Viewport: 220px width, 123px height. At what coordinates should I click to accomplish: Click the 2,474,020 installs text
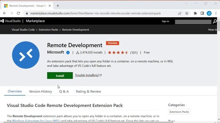[x=91, y=53]
